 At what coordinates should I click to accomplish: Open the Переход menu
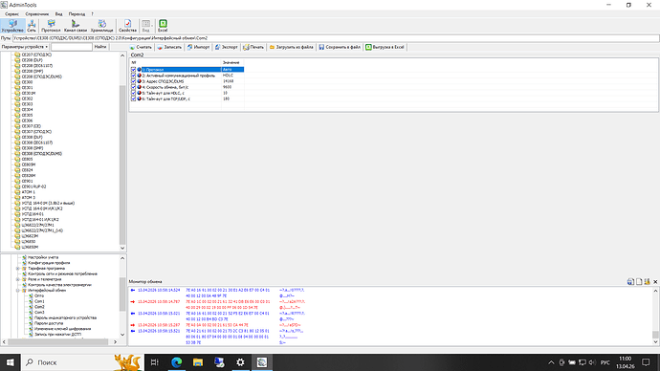[77, 14]
